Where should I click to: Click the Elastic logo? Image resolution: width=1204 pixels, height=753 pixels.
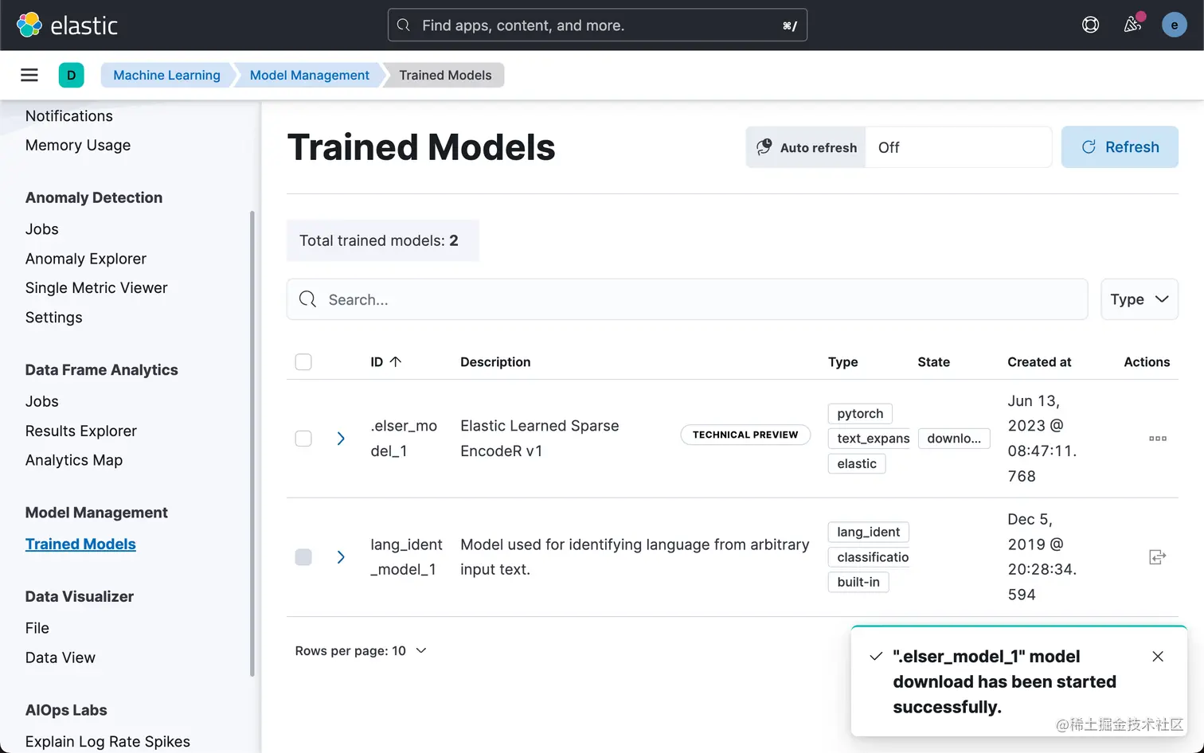tap(67, 25)
